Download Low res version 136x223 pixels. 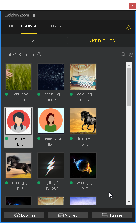point(24,215)
